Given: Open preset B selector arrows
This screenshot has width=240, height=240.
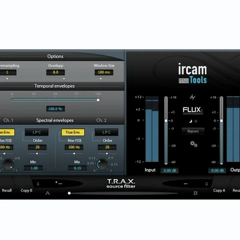Looking at the screenshot, I should pos(206,184).
